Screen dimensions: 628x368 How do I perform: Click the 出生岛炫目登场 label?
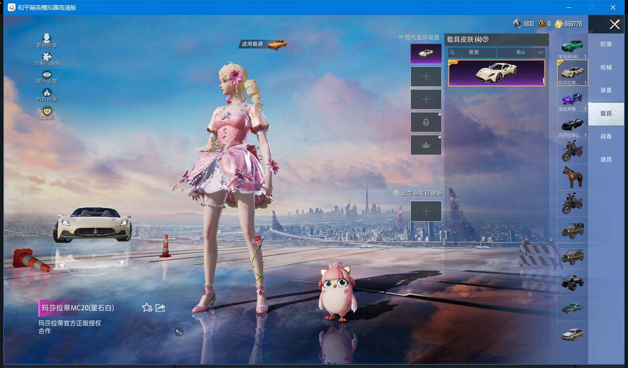coord(422,193)
